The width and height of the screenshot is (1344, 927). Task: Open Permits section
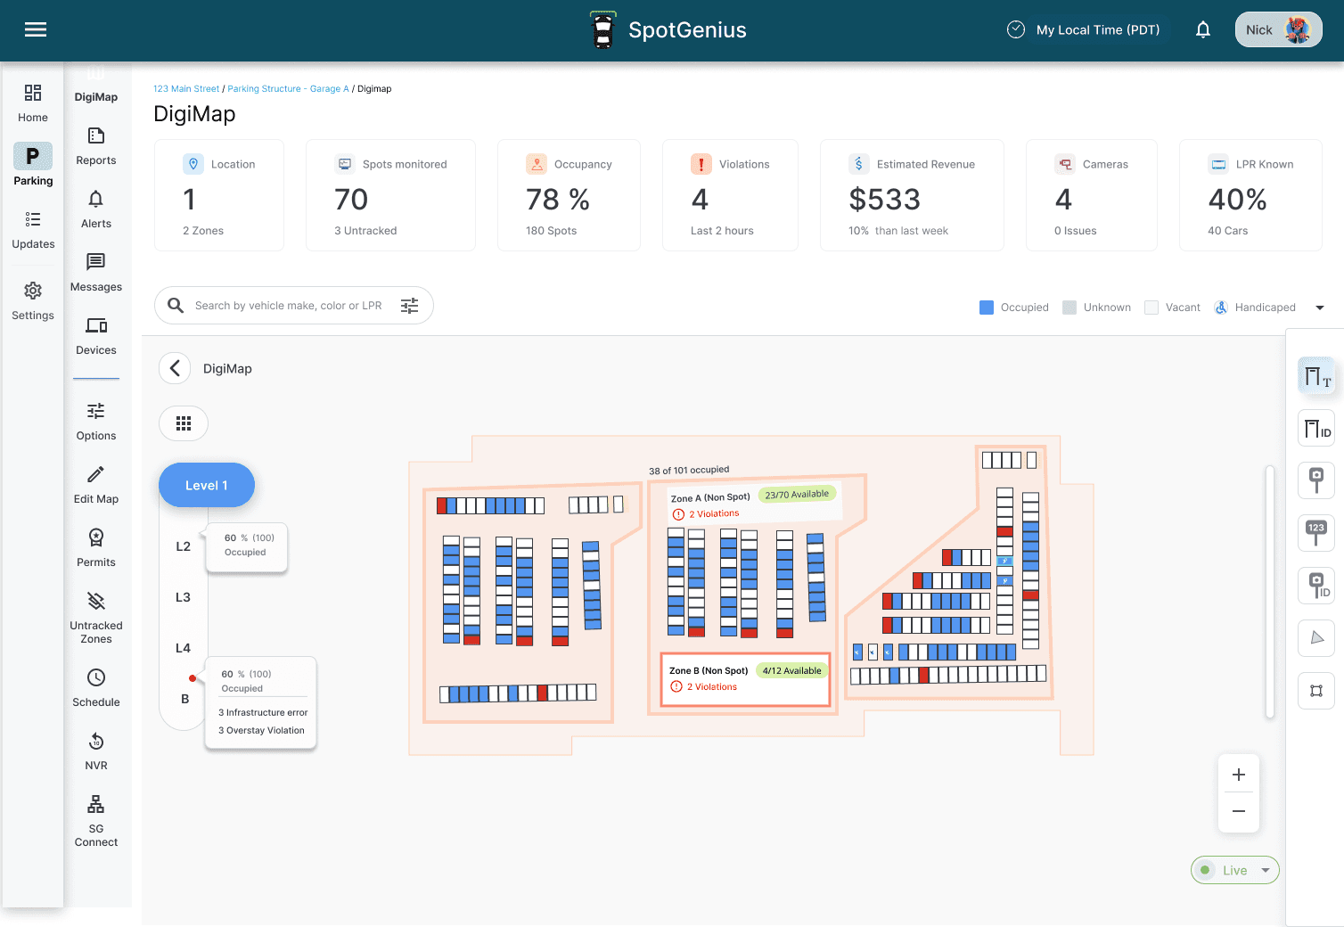coord(96,549)
